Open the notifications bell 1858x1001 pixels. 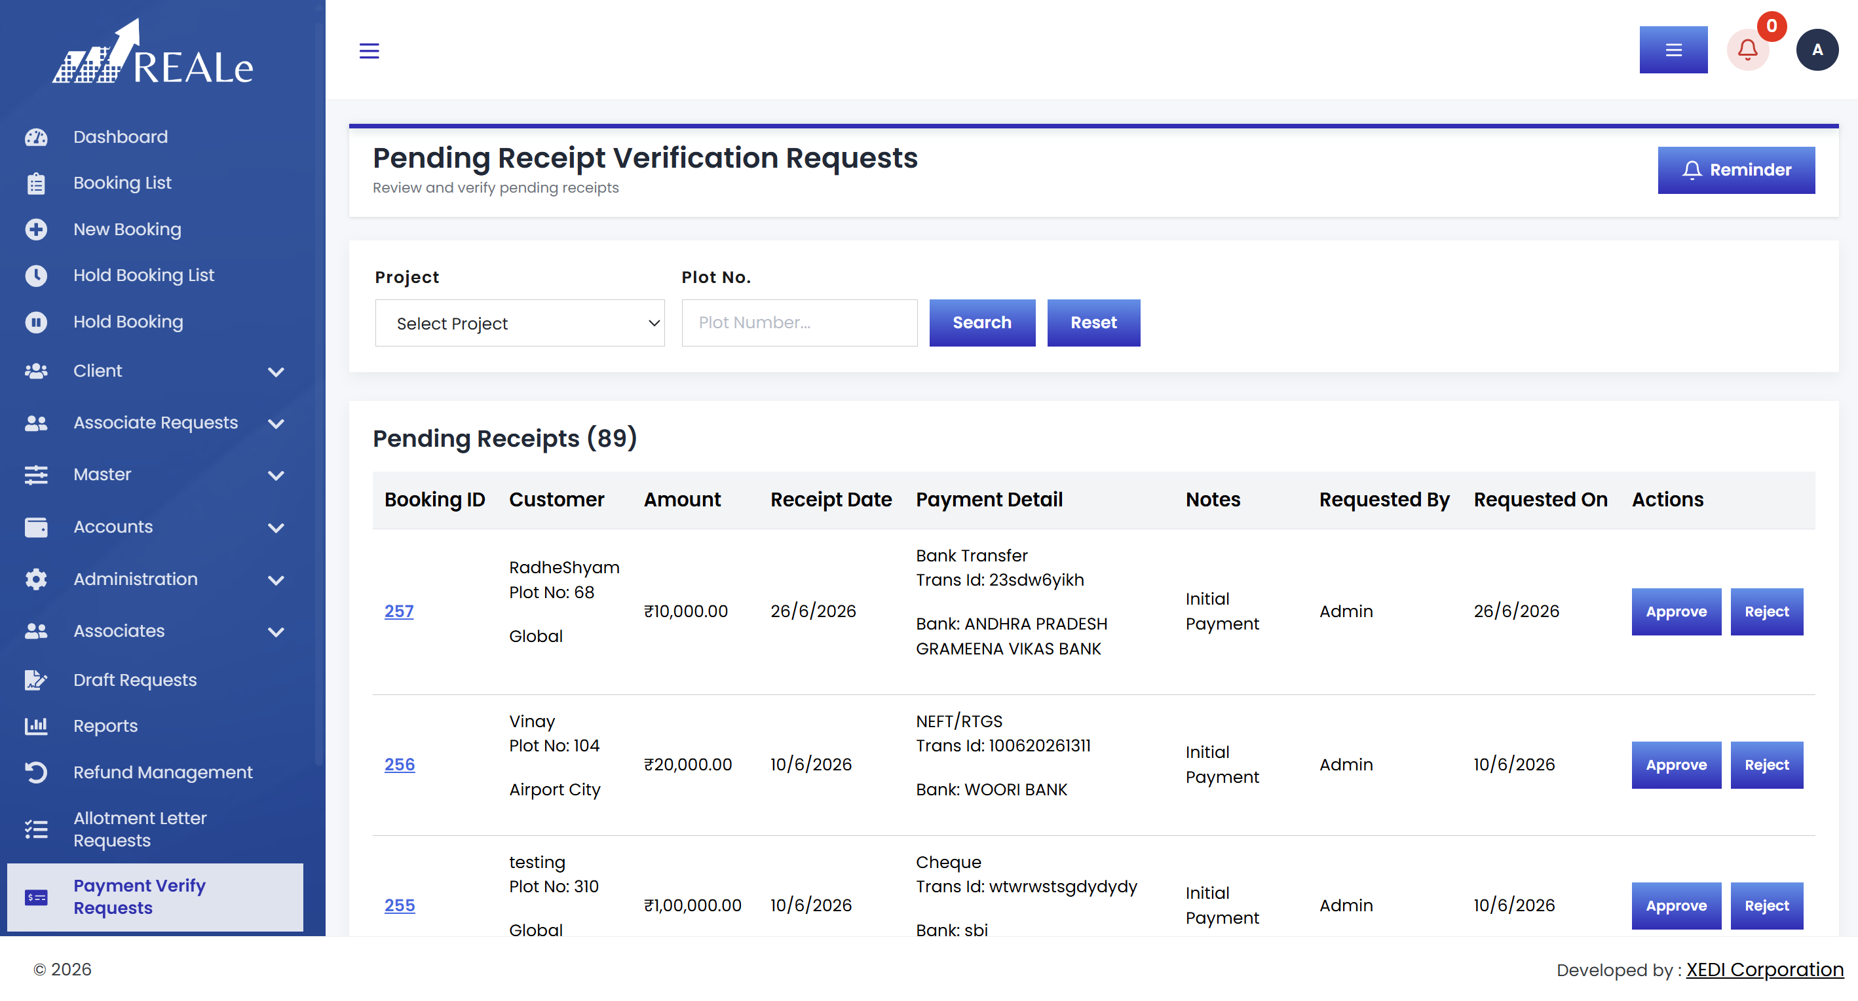(x=1748, y=50)
